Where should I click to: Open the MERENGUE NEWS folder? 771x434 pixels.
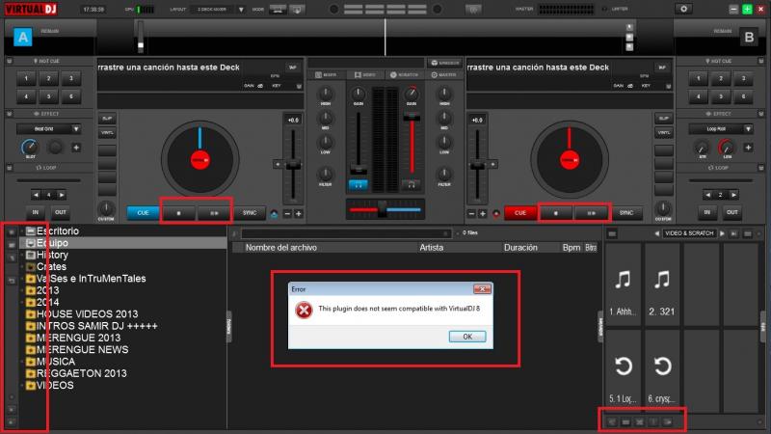tap(82, 349)
